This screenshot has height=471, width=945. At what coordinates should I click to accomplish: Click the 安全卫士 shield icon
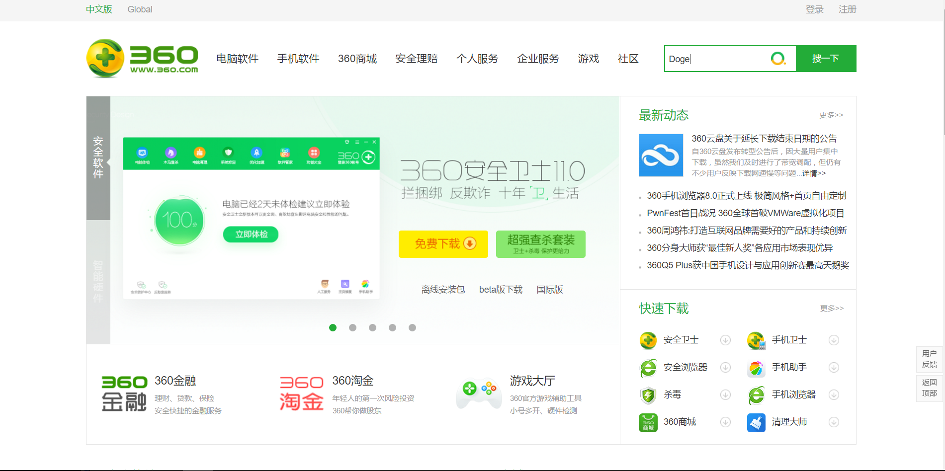tap(648, 340)
